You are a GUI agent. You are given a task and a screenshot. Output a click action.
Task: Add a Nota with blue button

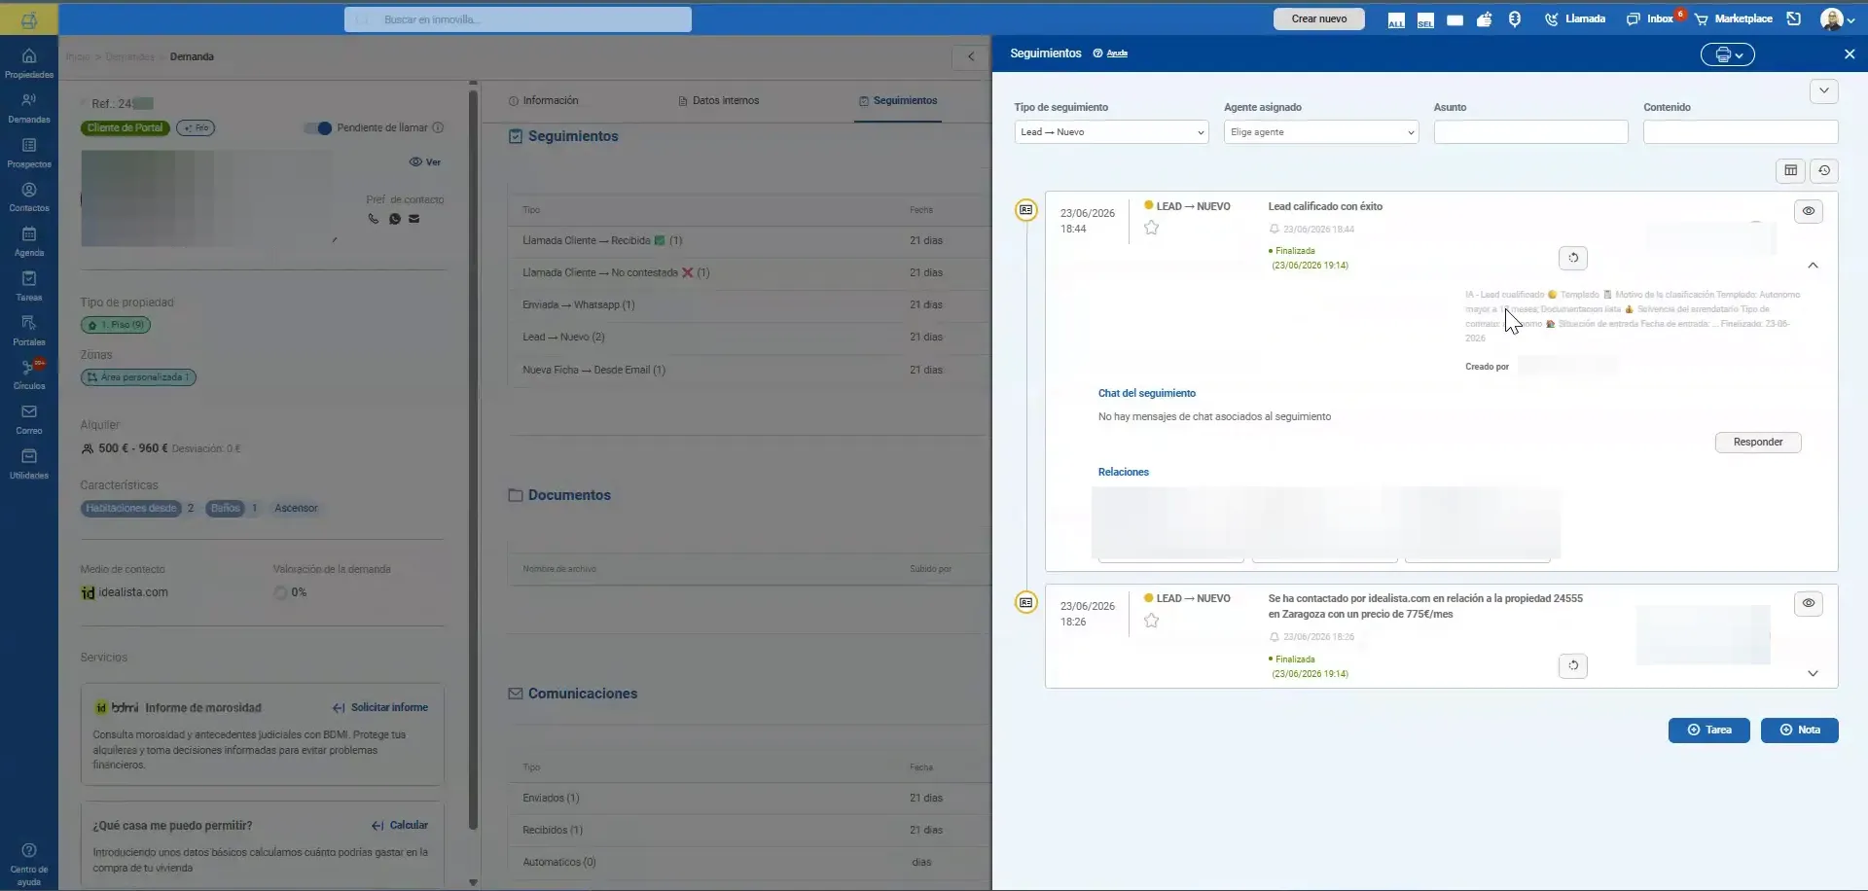(x=1800, y=731)
